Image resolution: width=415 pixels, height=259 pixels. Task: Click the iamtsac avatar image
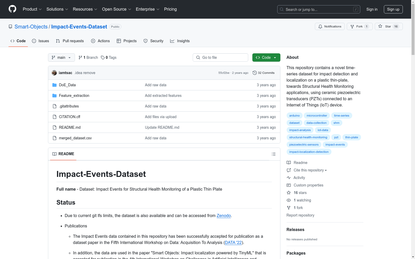[x=54, y=73]
